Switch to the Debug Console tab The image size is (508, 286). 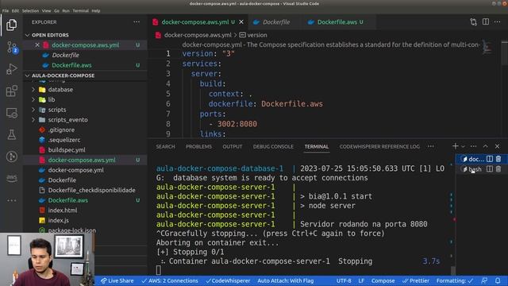pyautogui.click(x=273, y=146)
